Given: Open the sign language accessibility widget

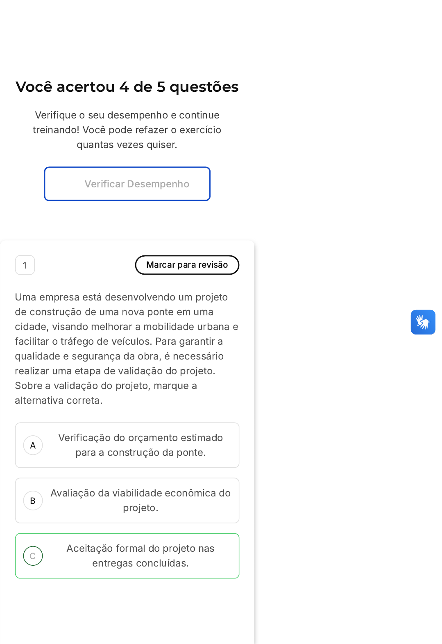Looking at the screenshot, I should (423, 322).
